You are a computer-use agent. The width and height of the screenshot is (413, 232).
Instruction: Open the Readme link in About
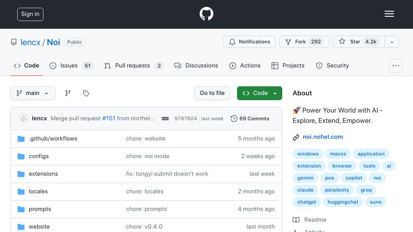coord(309,220)
